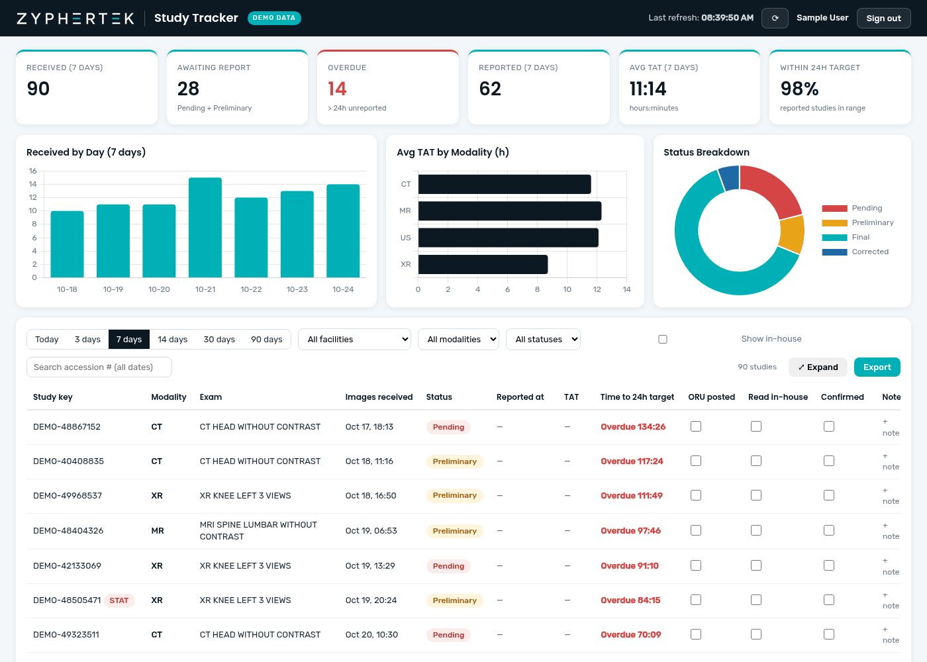Select the 3 days range tab
The width and height of the screenshot is (927, 662).
click(87, 340)
